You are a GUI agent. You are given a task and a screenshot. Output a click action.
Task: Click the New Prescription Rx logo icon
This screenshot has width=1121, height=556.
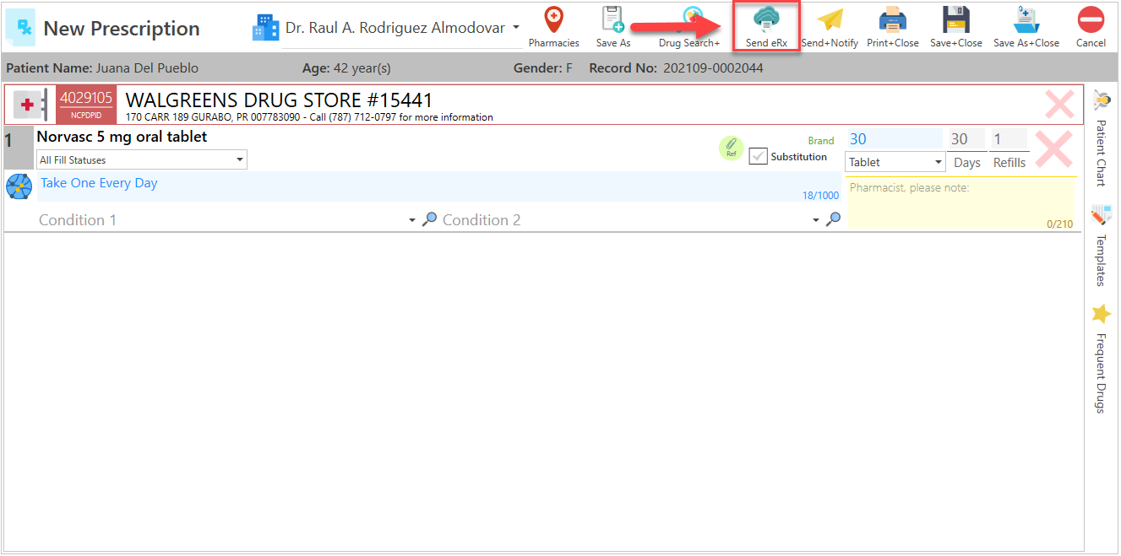coord(20,26)
